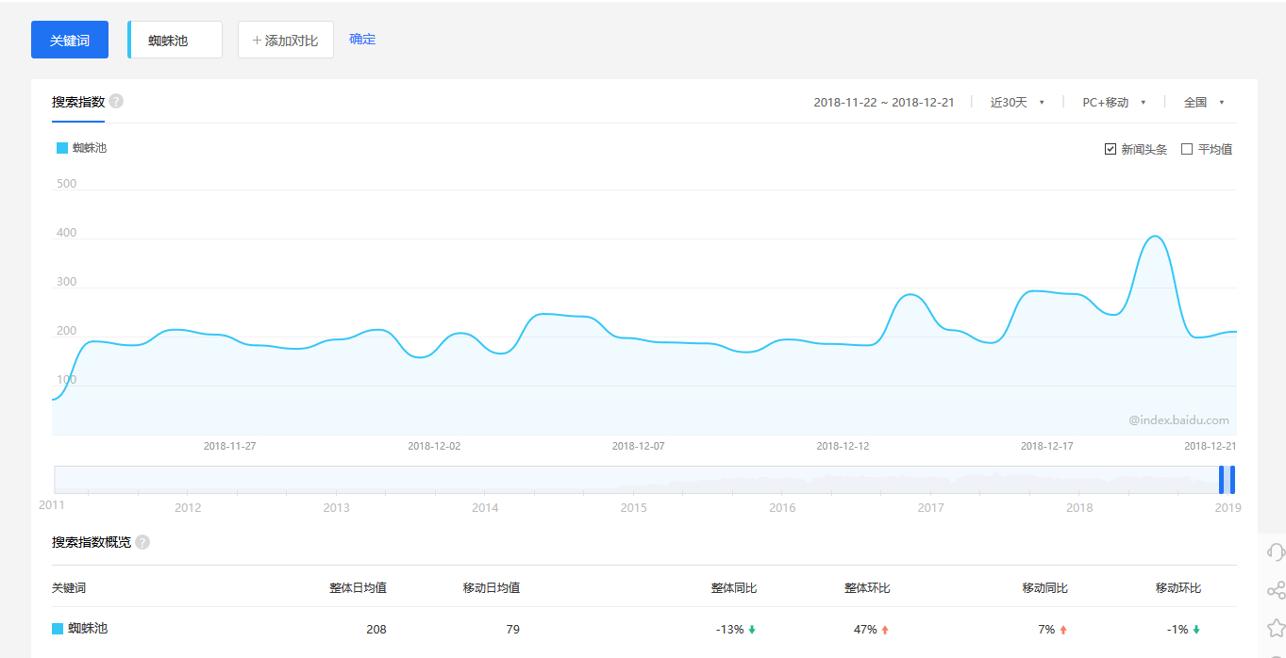Click the share icon on the right sidebar
Image resolution: width=1286 pixels, height=658 pixels.
1276,591
